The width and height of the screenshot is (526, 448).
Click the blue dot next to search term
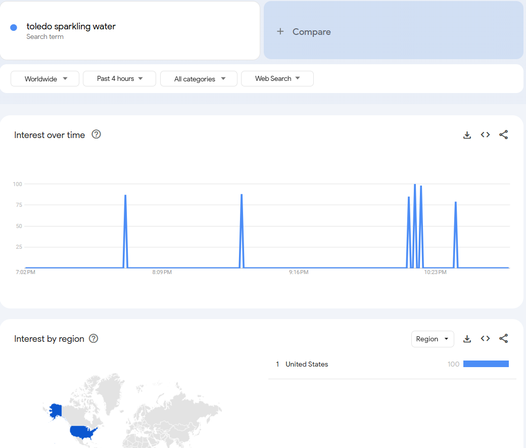point(14,27)
